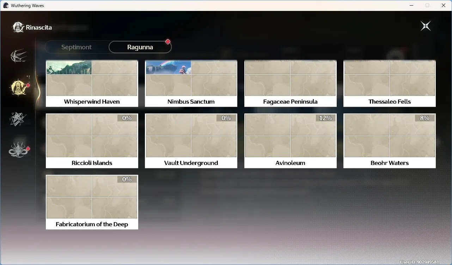
Task: Click the Avinoleum area label
Action: [291, 163]
